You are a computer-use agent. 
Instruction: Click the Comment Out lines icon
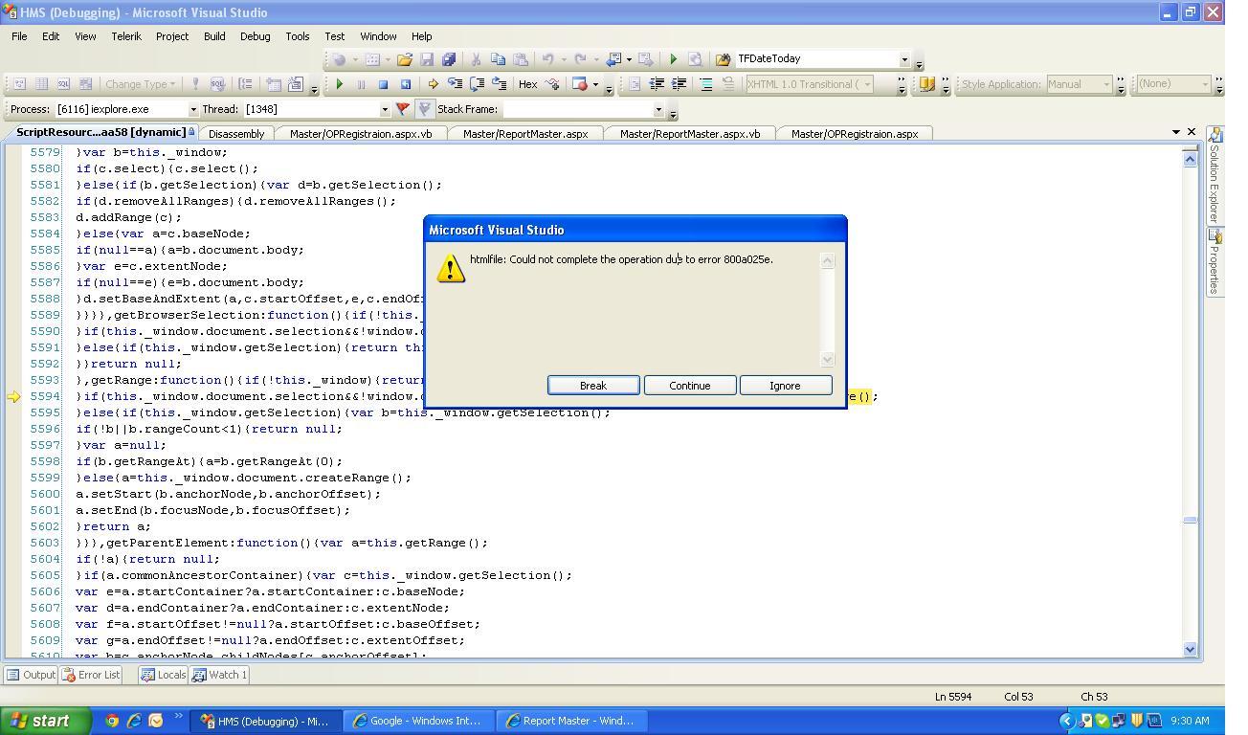706,84
